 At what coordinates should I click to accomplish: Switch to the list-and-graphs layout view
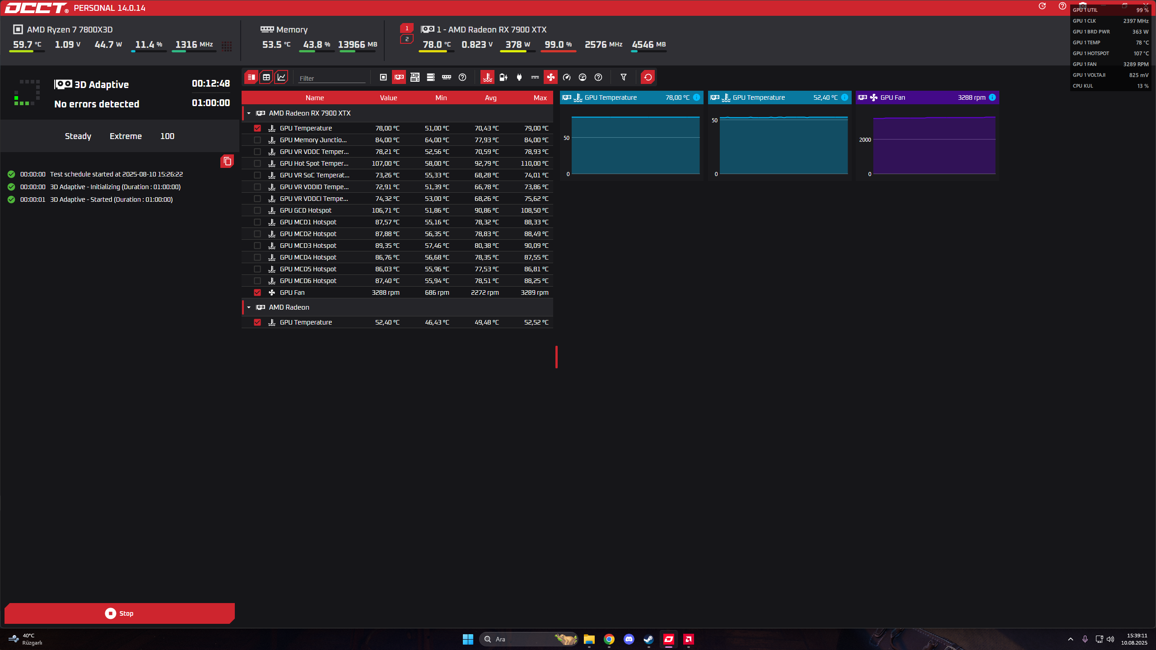252,77
